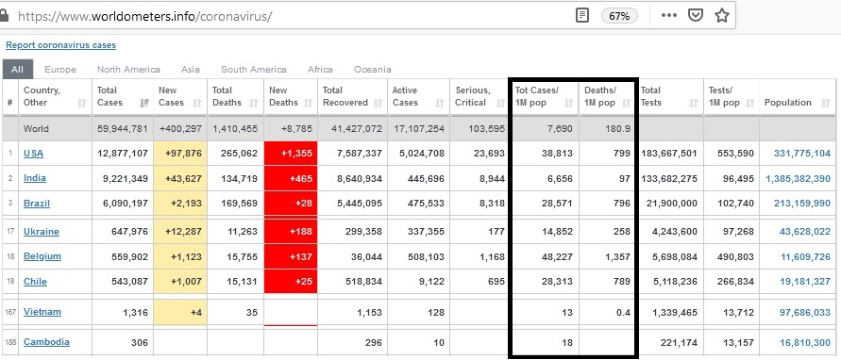Select World total cases 59,944,781
Viewport: 841px width, 360px height.
click(123, 128)
